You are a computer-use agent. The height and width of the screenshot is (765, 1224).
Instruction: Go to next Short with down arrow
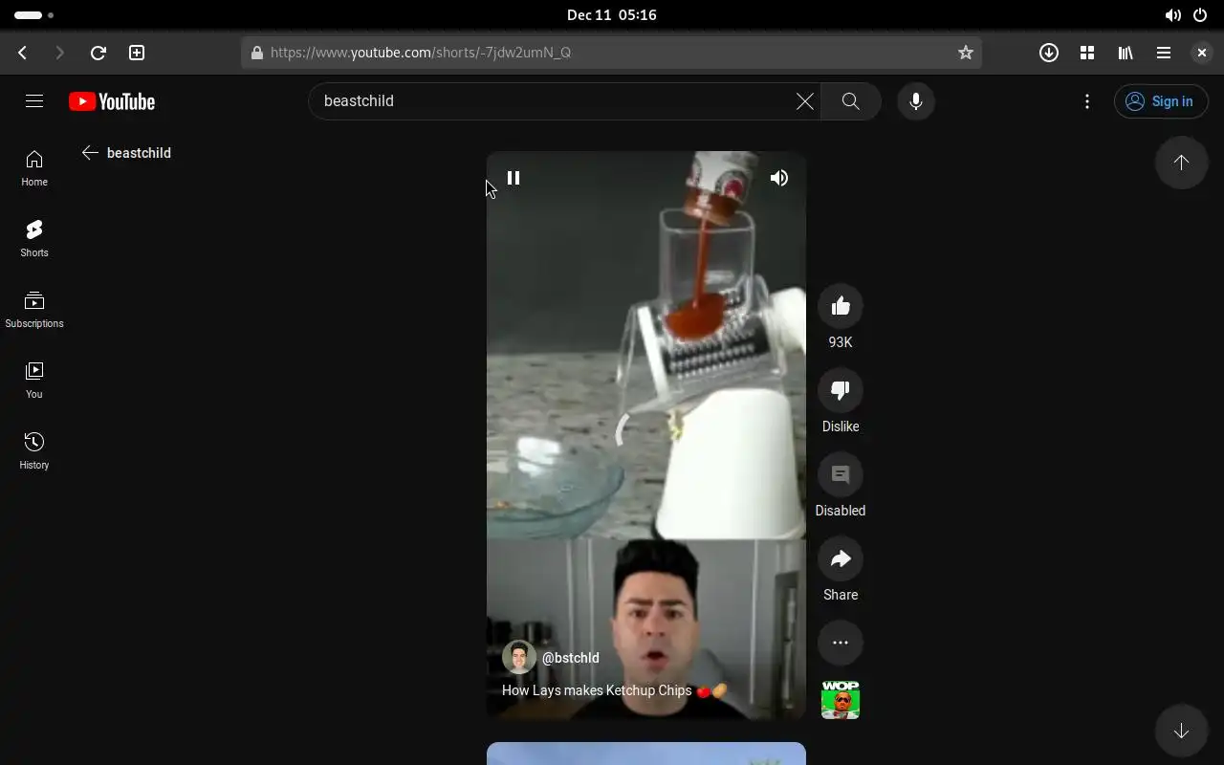pos(1182,731)
